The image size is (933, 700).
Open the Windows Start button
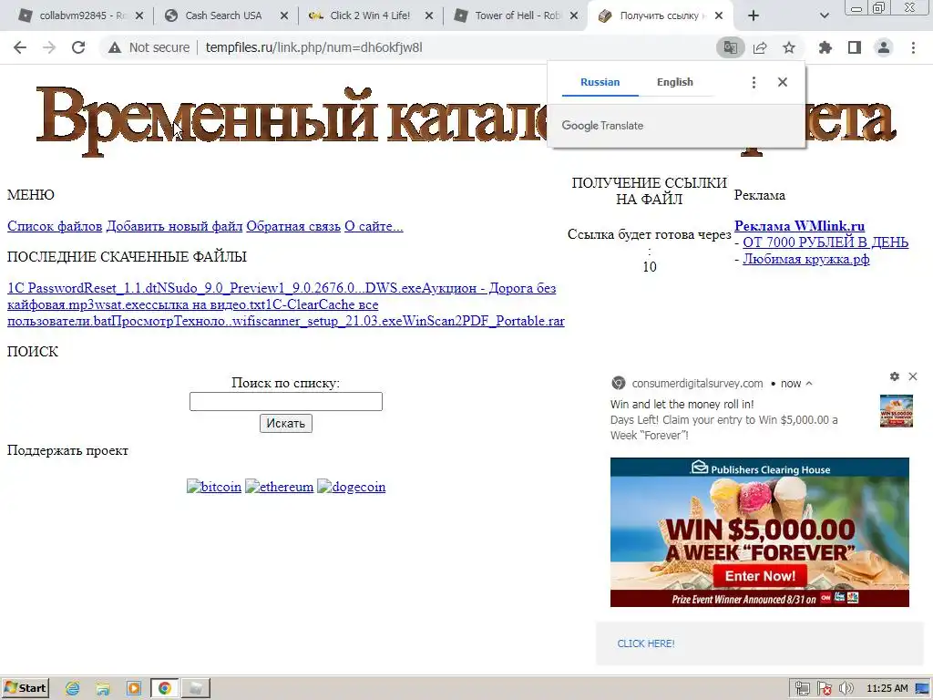(25, 688)
